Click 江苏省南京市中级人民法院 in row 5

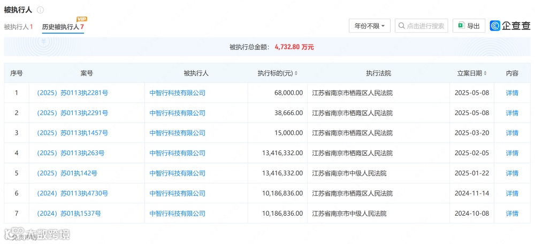[349, 173]
